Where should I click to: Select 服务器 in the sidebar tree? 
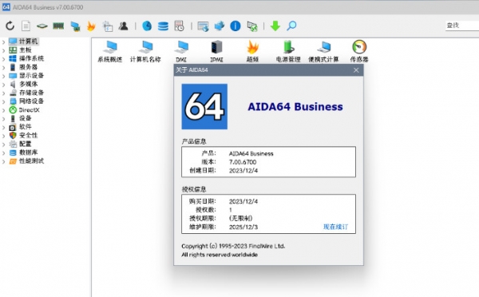[x=28, y=67]
